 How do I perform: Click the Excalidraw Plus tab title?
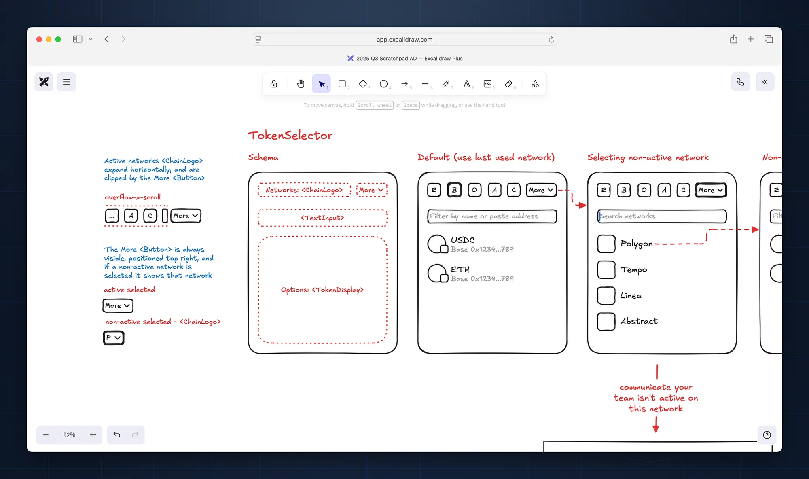tap(405, 58)
